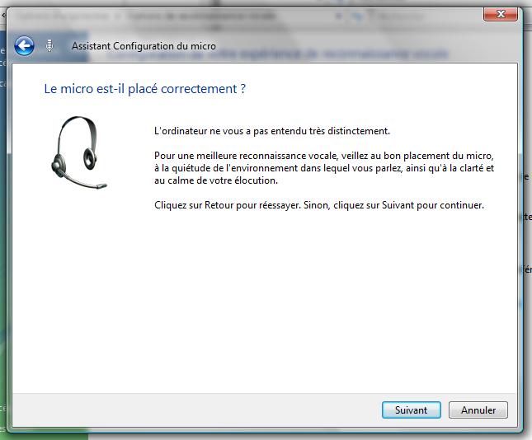
Task: Cancel setup with the Annuler button
Action: pos(478,410)
